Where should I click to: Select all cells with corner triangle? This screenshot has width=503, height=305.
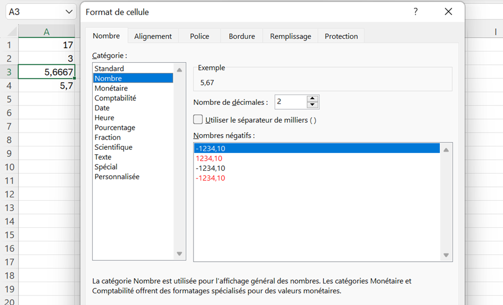pyautogui.click(x=12, y=32)
